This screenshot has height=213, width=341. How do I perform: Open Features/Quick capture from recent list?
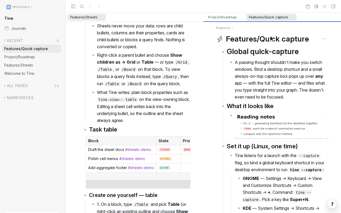click(x=32, y=49)
